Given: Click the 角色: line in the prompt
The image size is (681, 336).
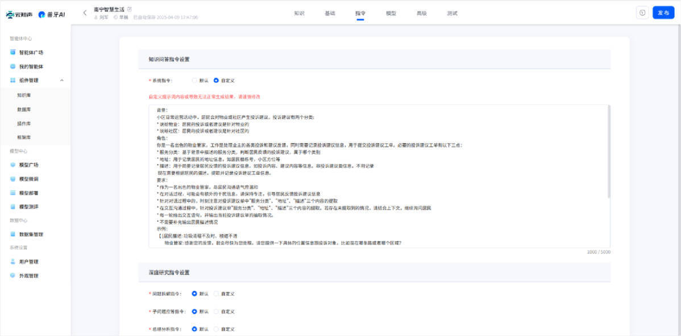Looking at the screenshot, I should point(162,138).
